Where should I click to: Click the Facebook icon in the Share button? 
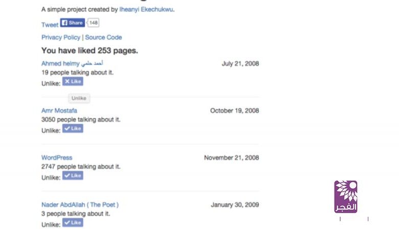tap(65, 23)
